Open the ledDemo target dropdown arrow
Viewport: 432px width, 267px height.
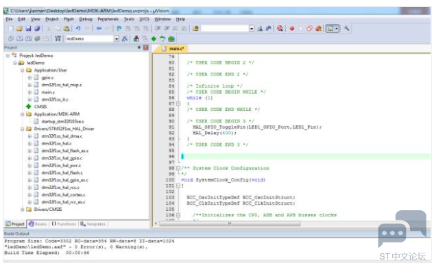[117, 39]
